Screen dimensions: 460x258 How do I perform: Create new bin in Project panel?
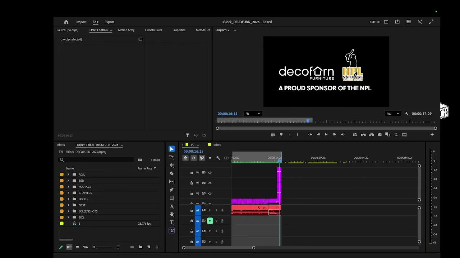pyautogui.click(x=141, y=247)
